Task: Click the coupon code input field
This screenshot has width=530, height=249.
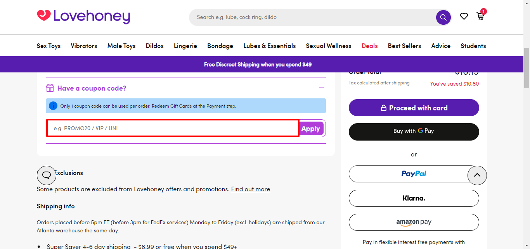Action: pos(173,128)
